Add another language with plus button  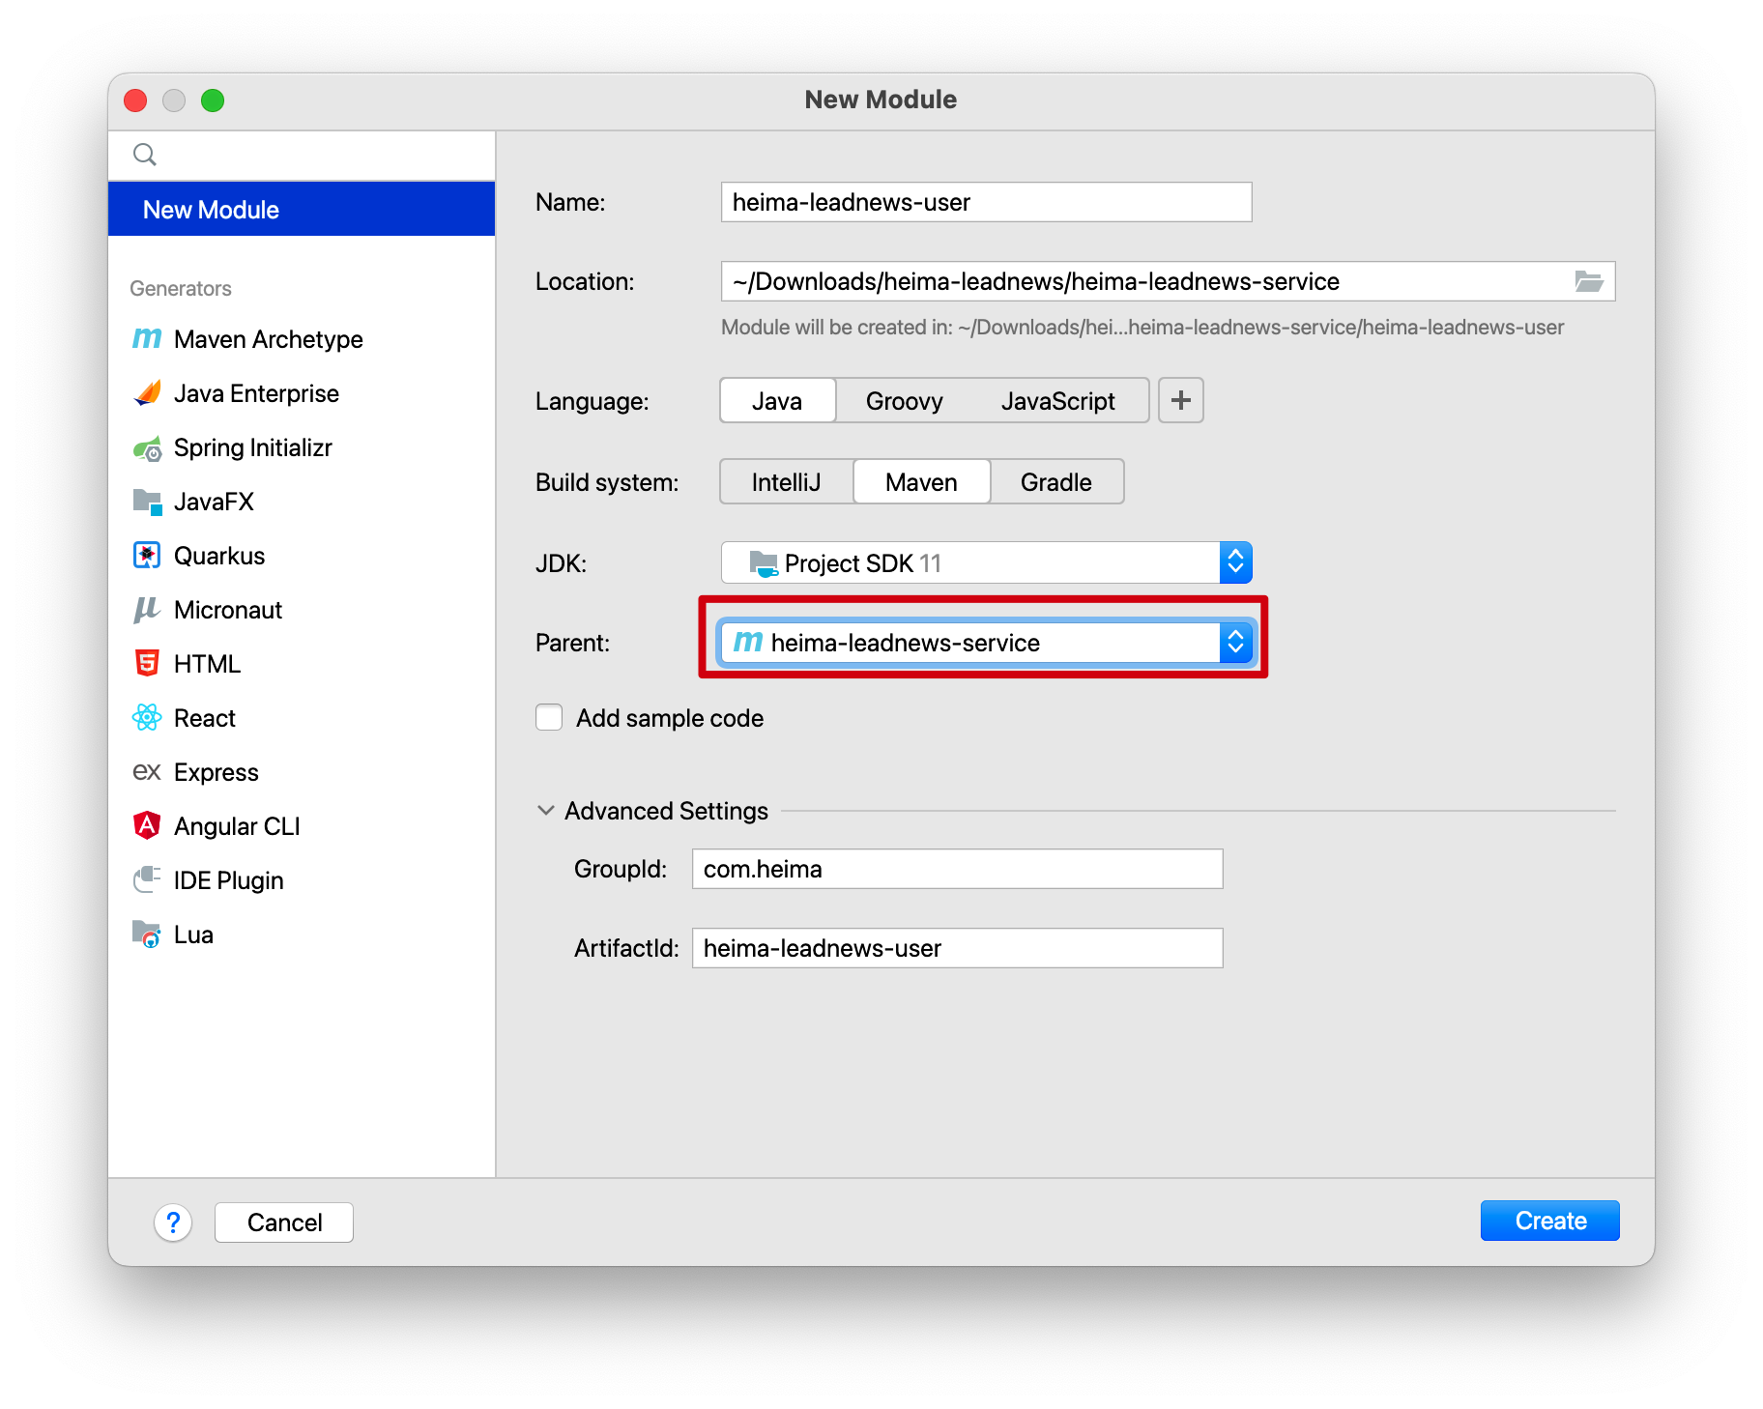point(1181,400)
